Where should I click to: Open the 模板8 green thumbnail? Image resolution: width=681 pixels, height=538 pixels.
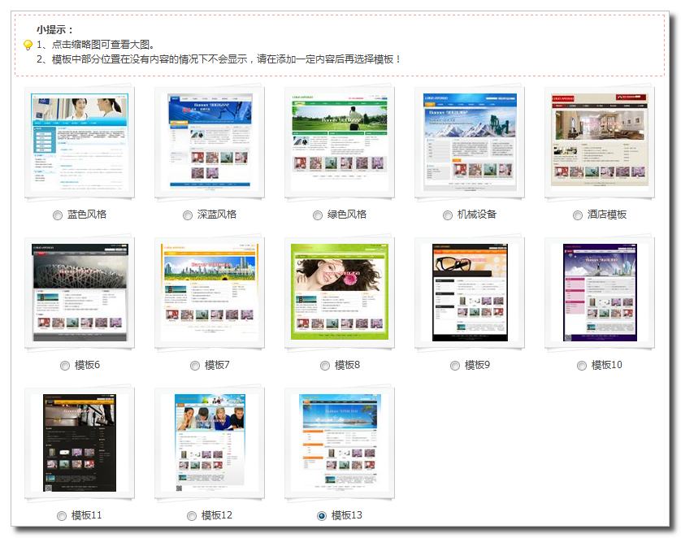tap(340, 292)
